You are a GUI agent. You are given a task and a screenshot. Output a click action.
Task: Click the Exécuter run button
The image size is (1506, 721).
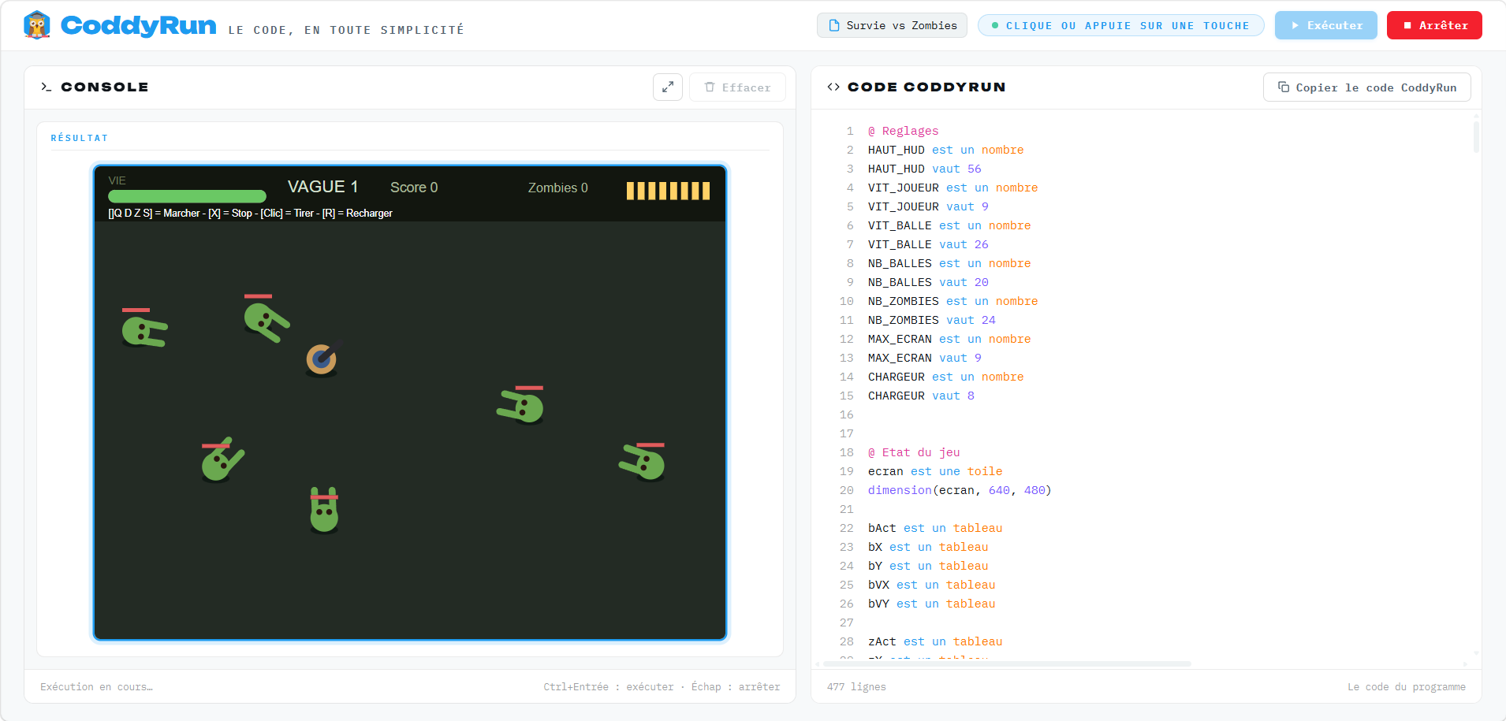click(1325, 25)
